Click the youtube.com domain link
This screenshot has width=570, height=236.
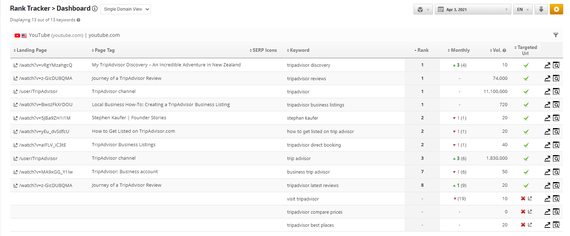tap(104, 35)
